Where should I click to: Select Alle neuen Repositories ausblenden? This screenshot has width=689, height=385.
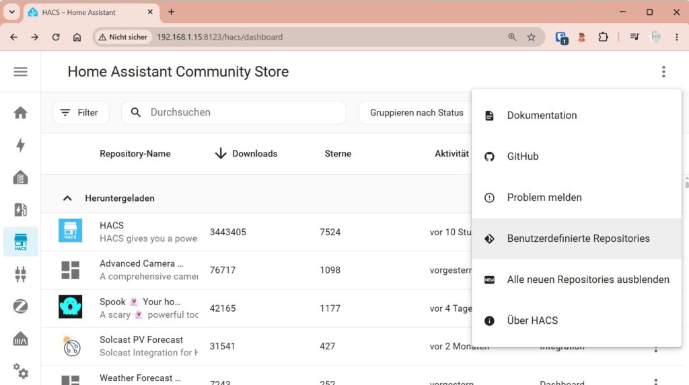577,280
